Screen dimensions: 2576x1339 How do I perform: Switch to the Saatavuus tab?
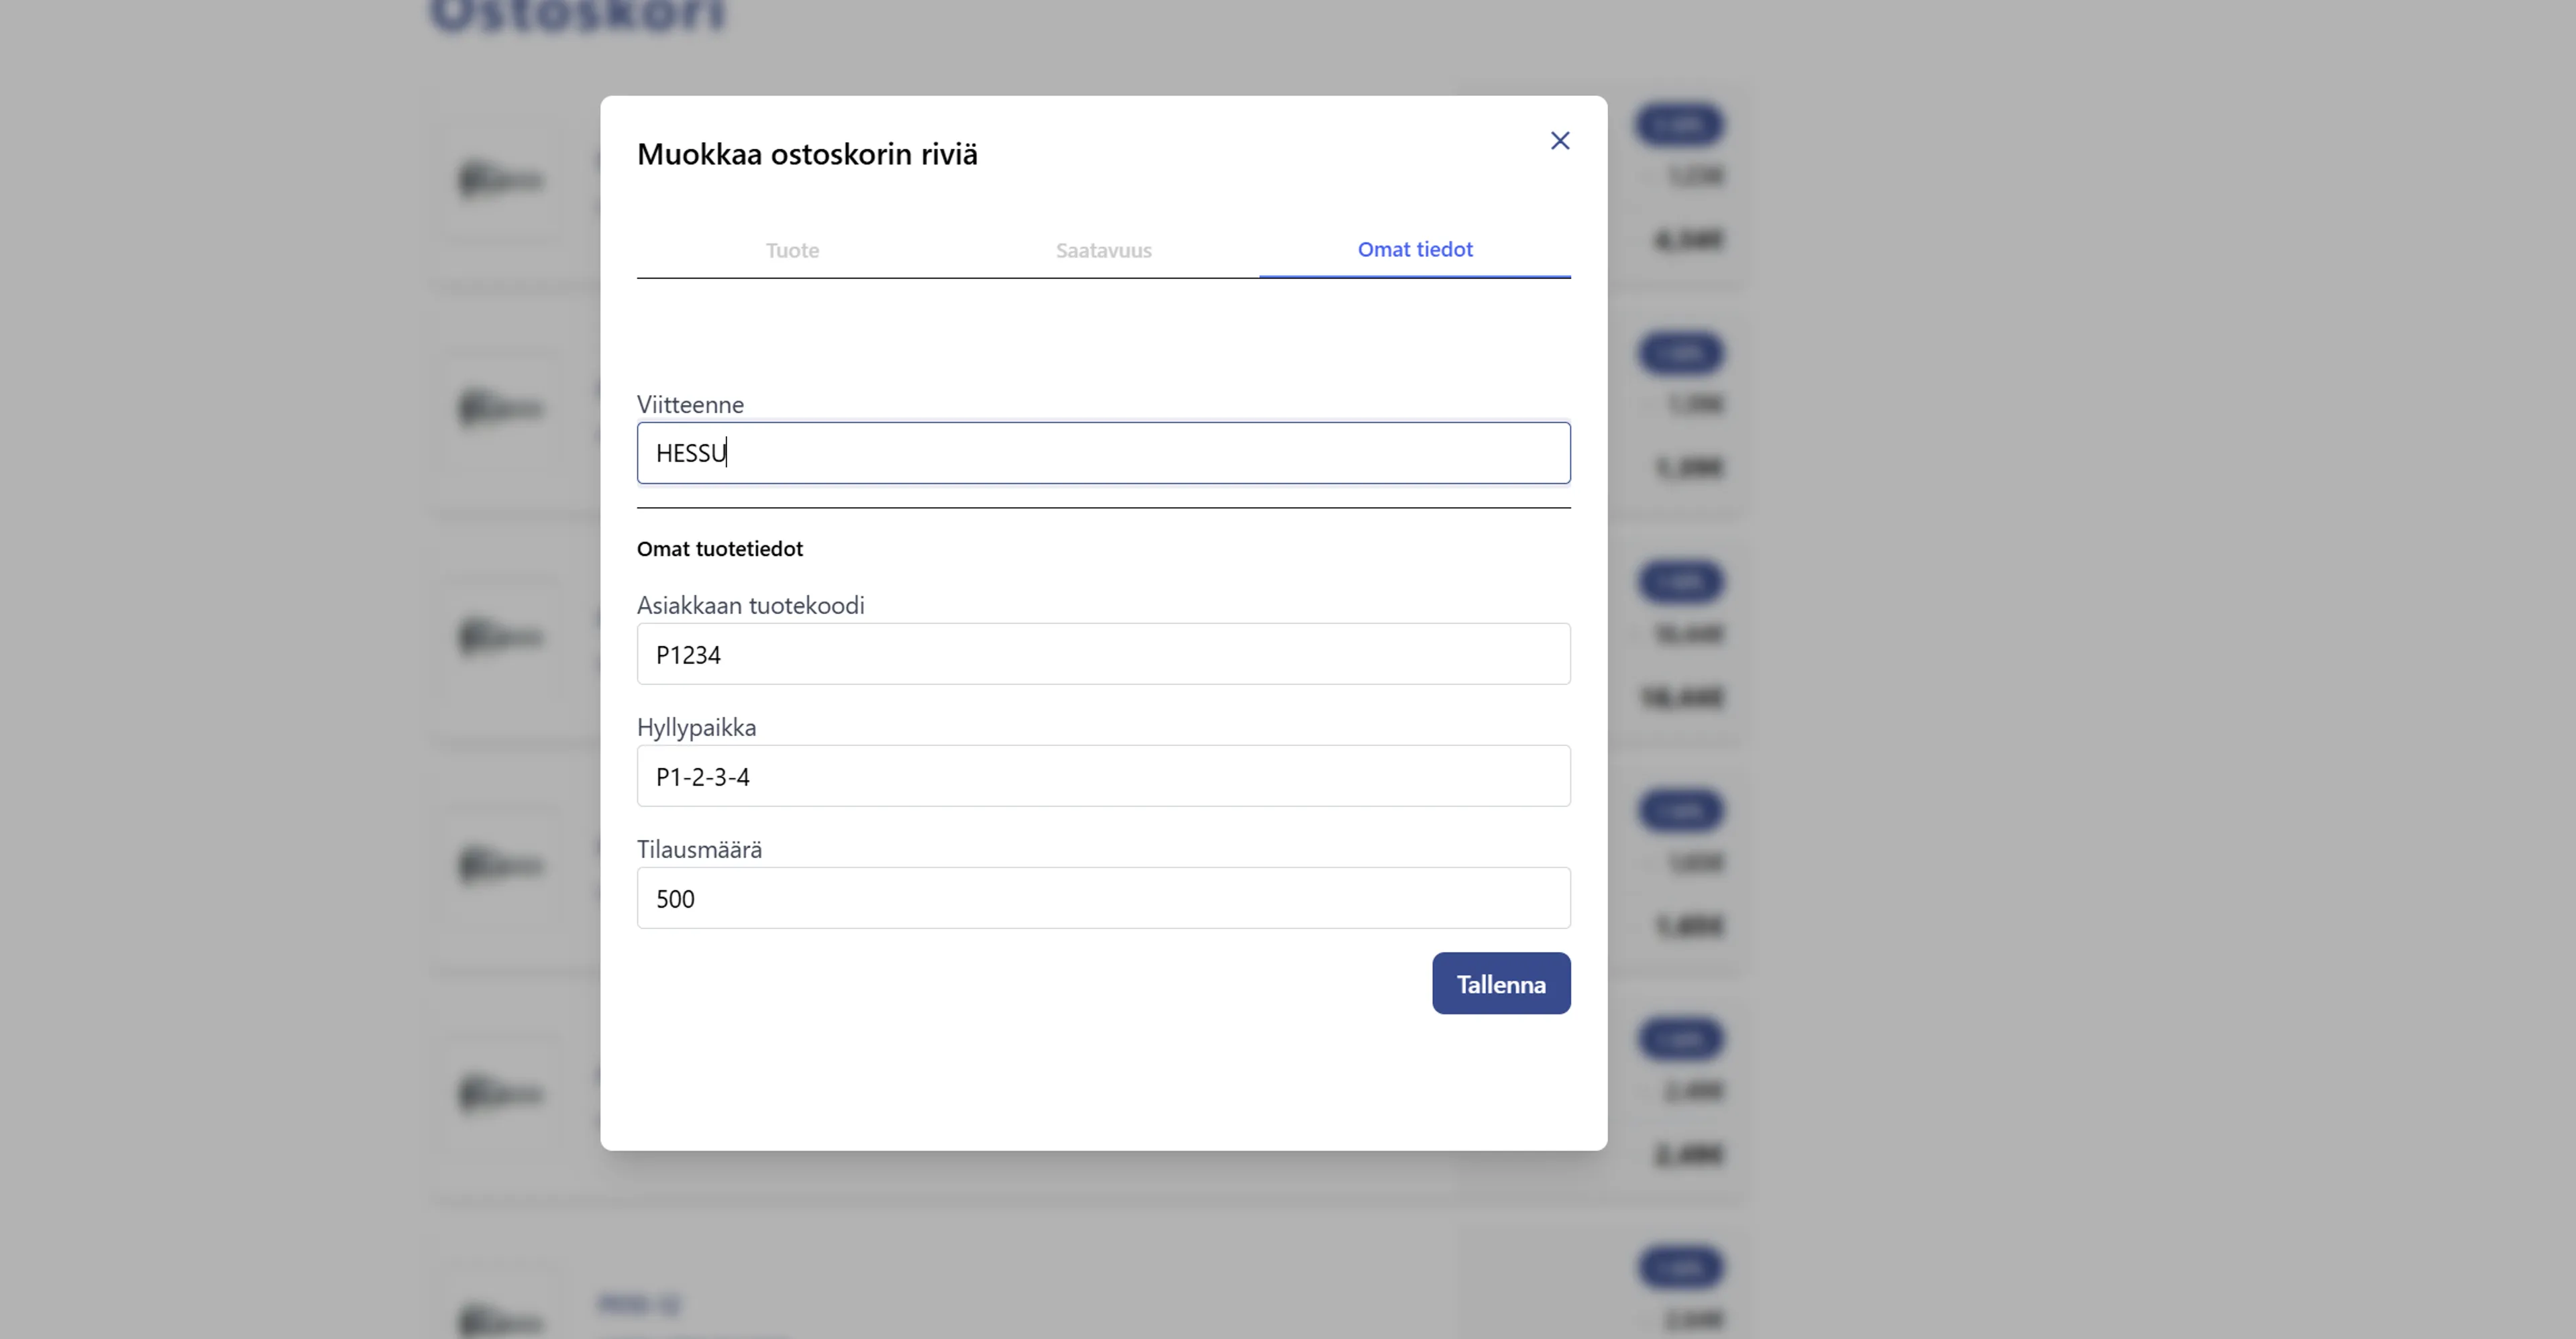pyautogui.click(x=1102, y=250)
